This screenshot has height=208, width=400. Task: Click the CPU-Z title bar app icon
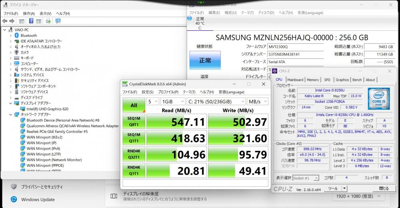(x=275, y=71)
